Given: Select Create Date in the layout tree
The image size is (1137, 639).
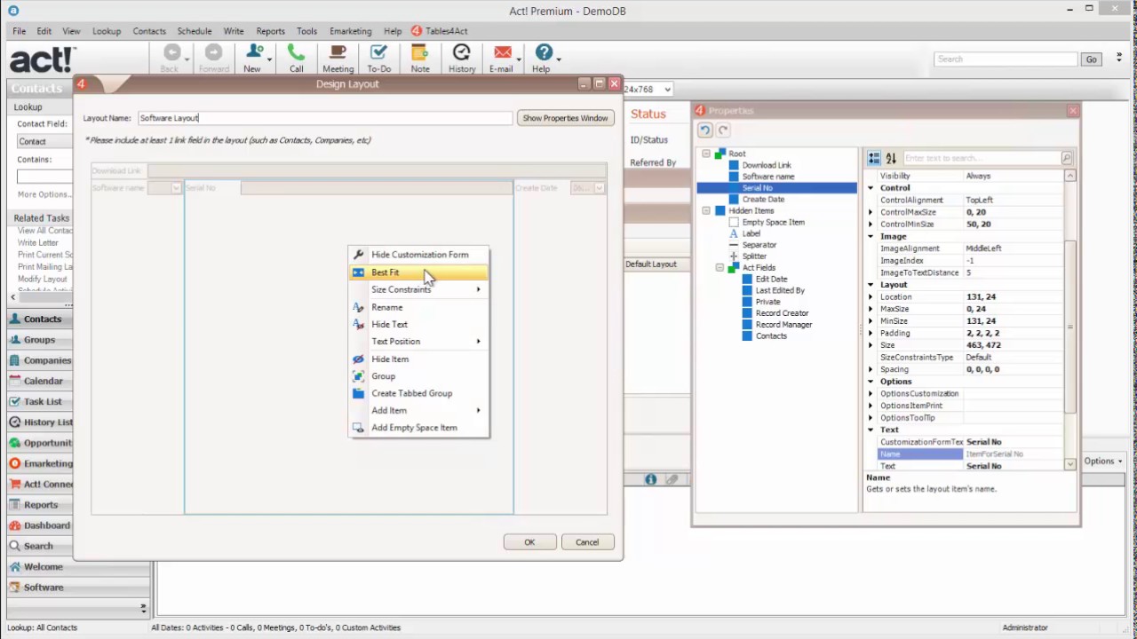Looking at the screenshot, I should (x=763, y=200).
